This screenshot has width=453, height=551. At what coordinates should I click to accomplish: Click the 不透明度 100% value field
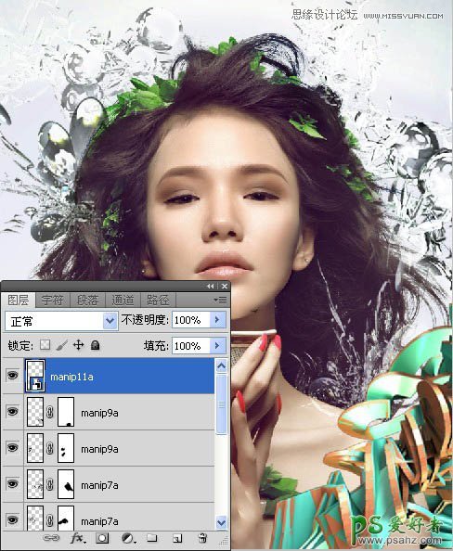pyautogui.click(x=191, y=320)
